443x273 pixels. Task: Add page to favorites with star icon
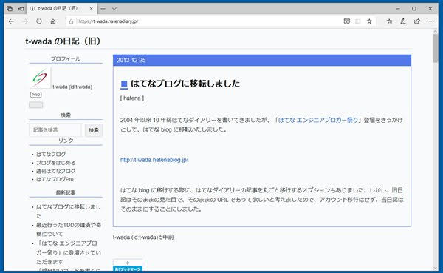point(369,21)
